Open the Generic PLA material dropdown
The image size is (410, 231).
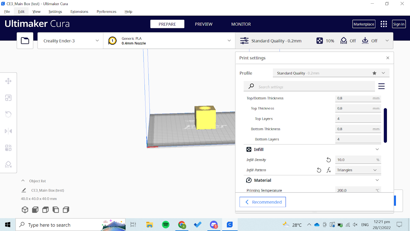(169, 41)
